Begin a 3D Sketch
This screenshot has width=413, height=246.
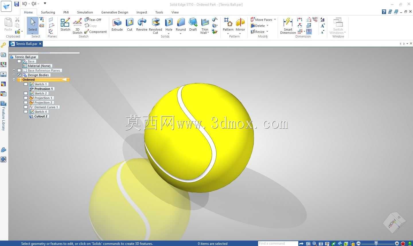coord(77,26)
